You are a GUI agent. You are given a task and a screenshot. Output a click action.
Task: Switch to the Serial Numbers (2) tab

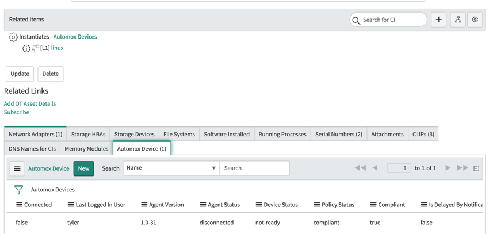339,135
